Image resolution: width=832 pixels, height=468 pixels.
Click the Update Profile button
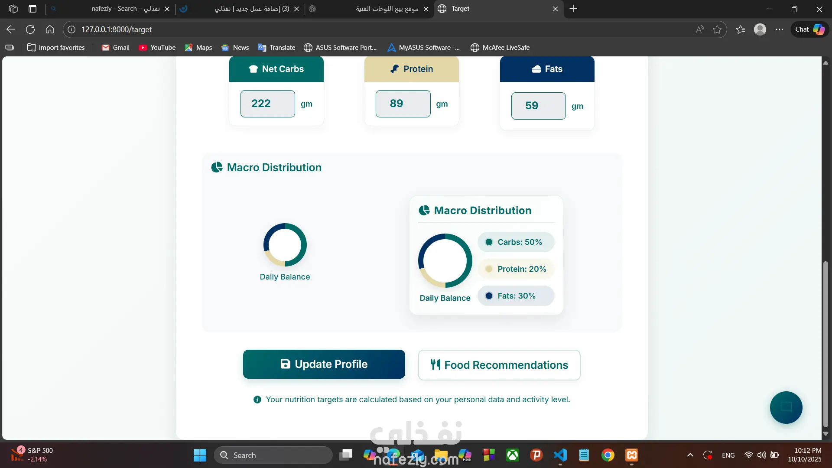(324, 364)
